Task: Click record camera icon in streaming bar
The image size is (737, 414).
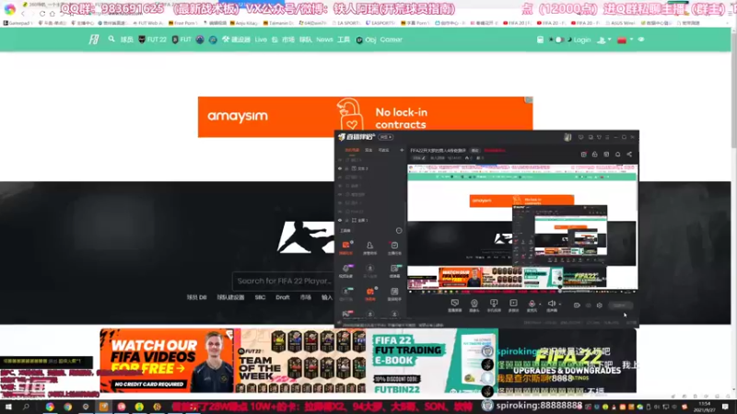Action: (577, 305)
